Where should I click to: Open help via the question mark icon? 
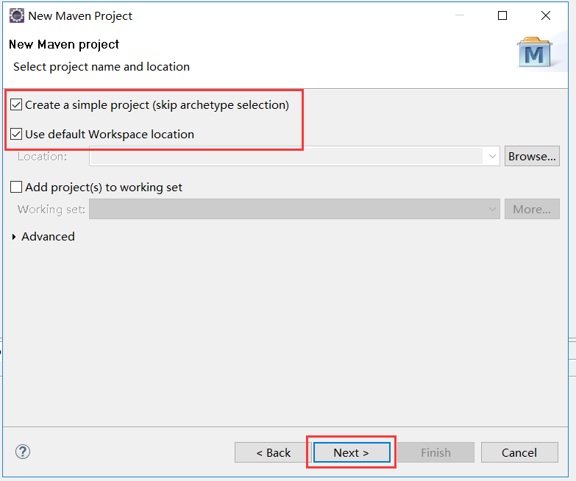(23, 452)
